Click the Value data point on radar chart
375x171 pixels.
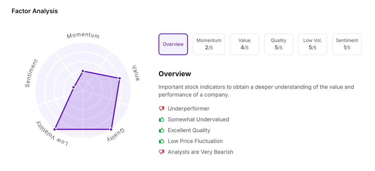coord(119,78)
